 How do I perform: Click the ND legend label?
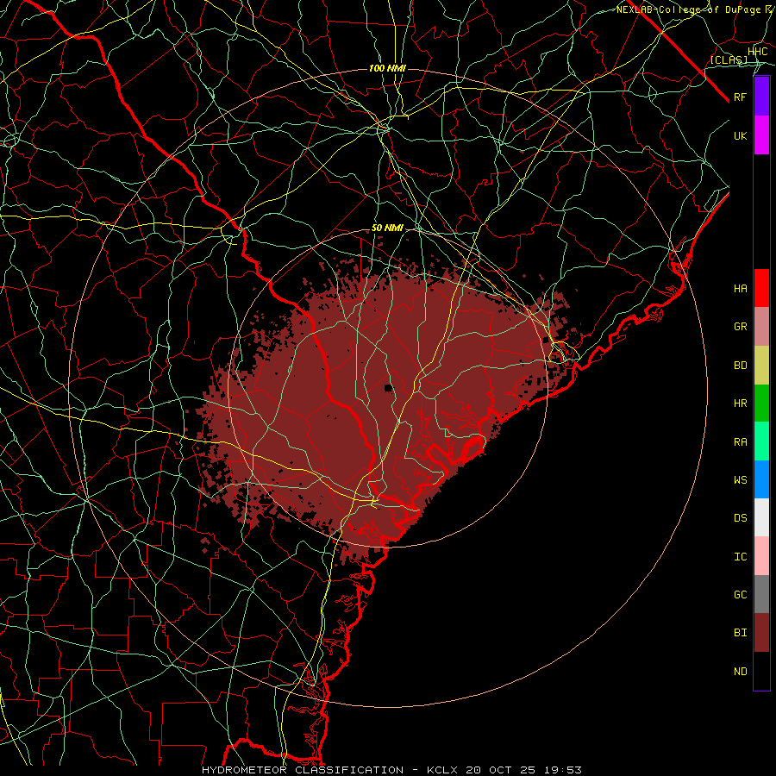point(741,672)
